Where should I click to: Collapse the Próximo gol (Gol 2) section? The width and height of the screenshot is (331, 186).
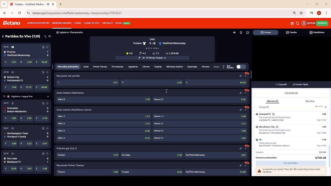coord(245,149)
